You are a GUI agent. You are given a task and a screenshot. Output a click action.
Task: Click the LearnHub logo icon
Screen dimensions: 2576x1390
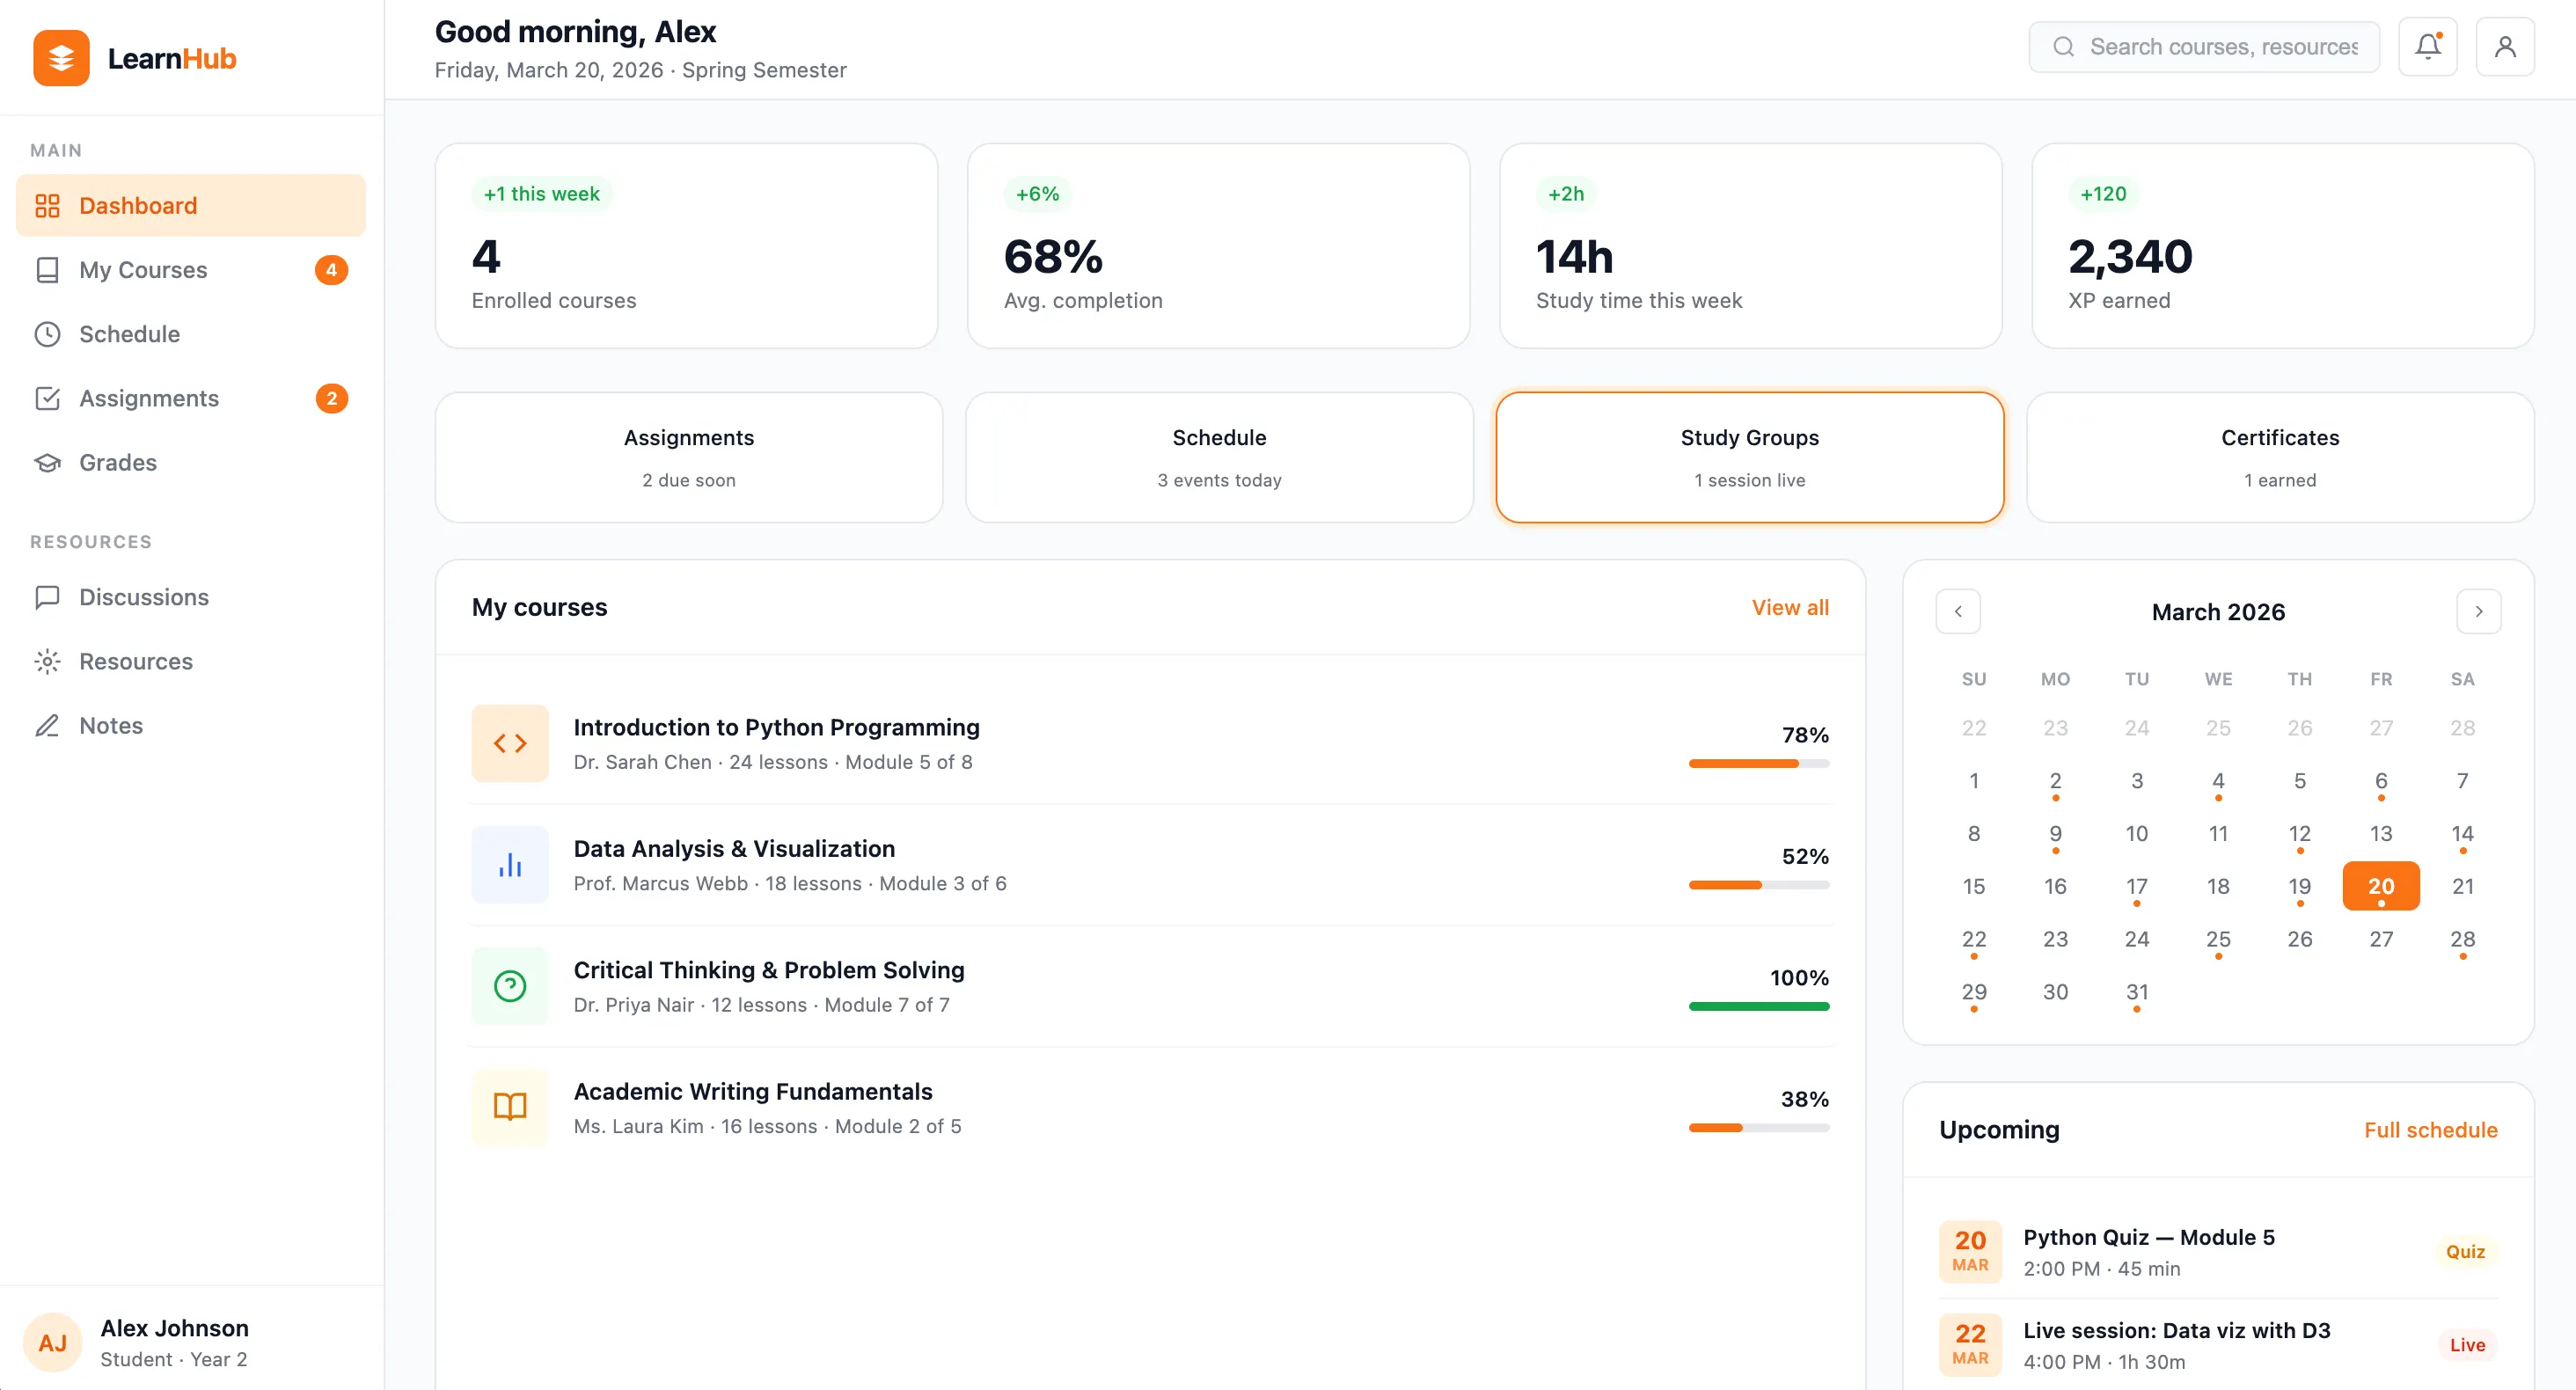click(x=61, y=58)
